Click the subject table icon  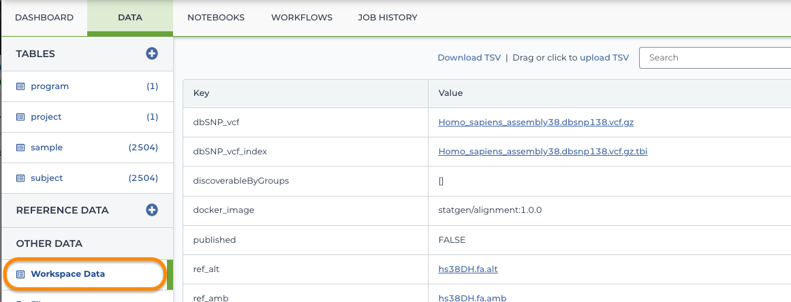click(20, 178)
